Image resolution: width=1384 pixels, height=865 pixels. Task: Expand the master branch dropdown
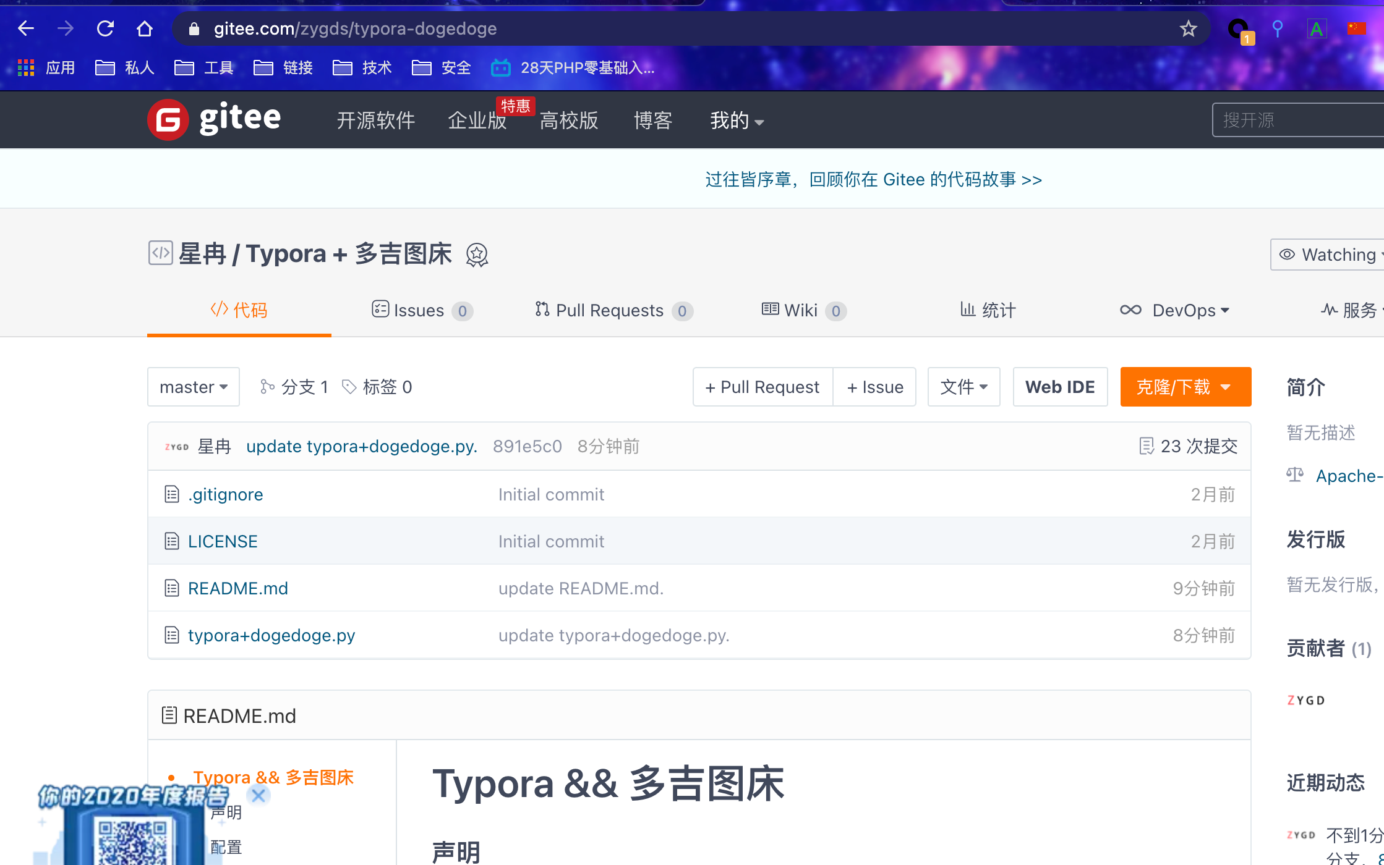pyautogui.click(x=194, y=387)
